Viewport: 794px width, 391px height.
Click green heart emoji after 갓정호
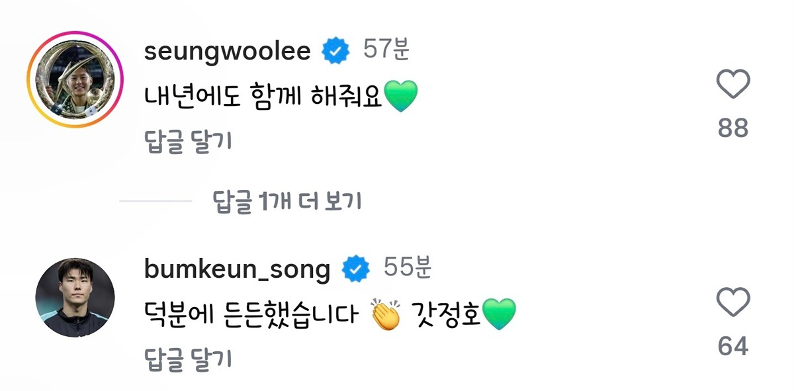[499, 315]
